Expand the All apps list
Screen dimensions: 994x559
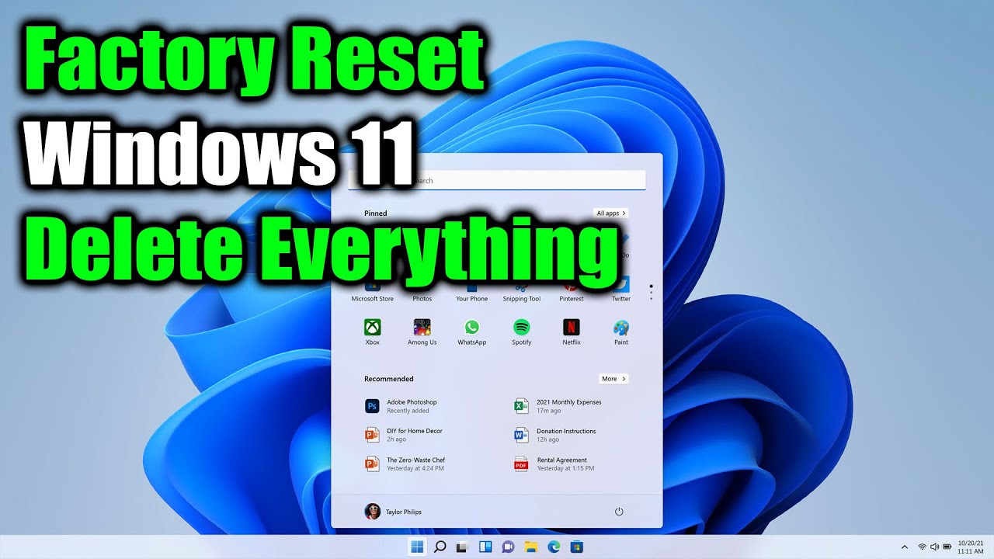click(611, 213)
